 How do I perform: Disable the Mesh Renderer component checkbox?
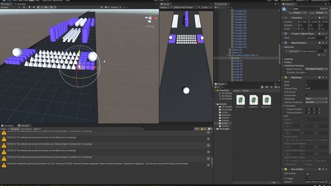coord(289,43)
